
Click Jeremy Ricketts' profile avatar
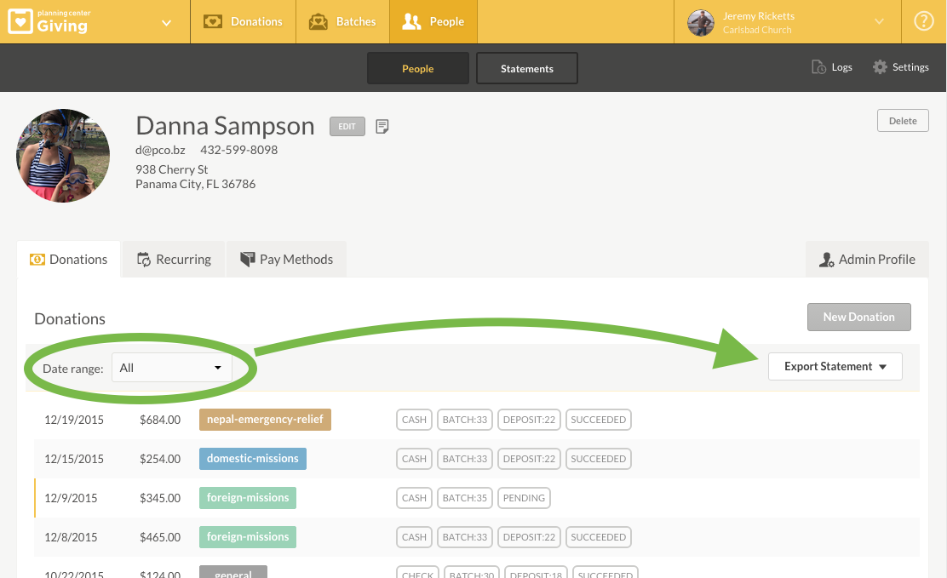tap(700, 23)
